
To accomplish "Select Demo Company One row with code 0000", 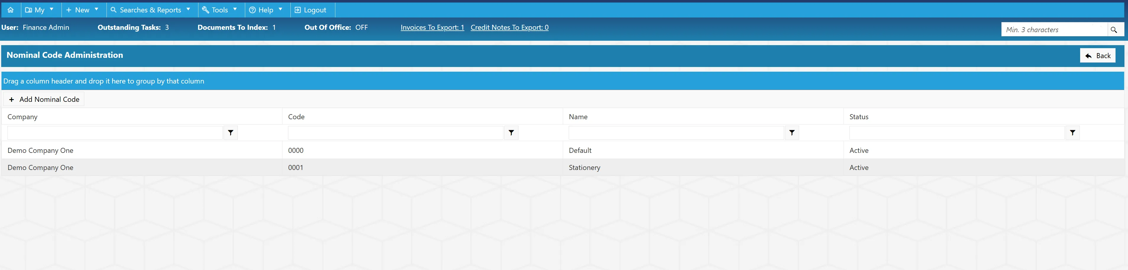I will coord(563,150).
